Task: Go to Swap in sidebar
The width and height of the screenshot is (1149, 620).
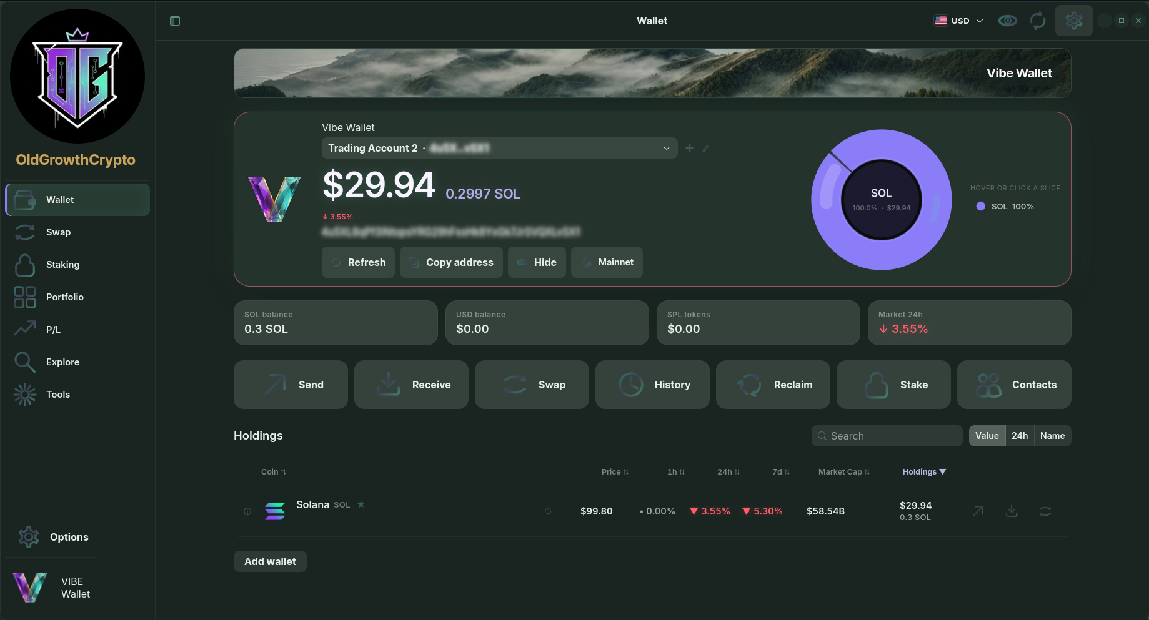Action: tap(77, 232)
